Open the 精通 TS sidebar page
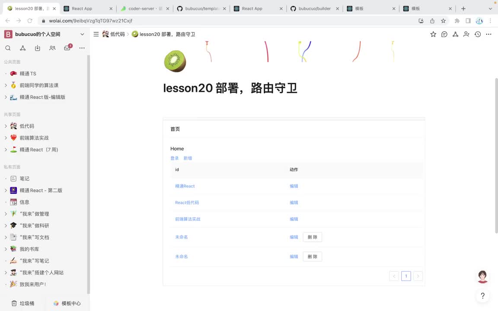The width and height of the screenshot is (498, 311). (x=28, y=73)
